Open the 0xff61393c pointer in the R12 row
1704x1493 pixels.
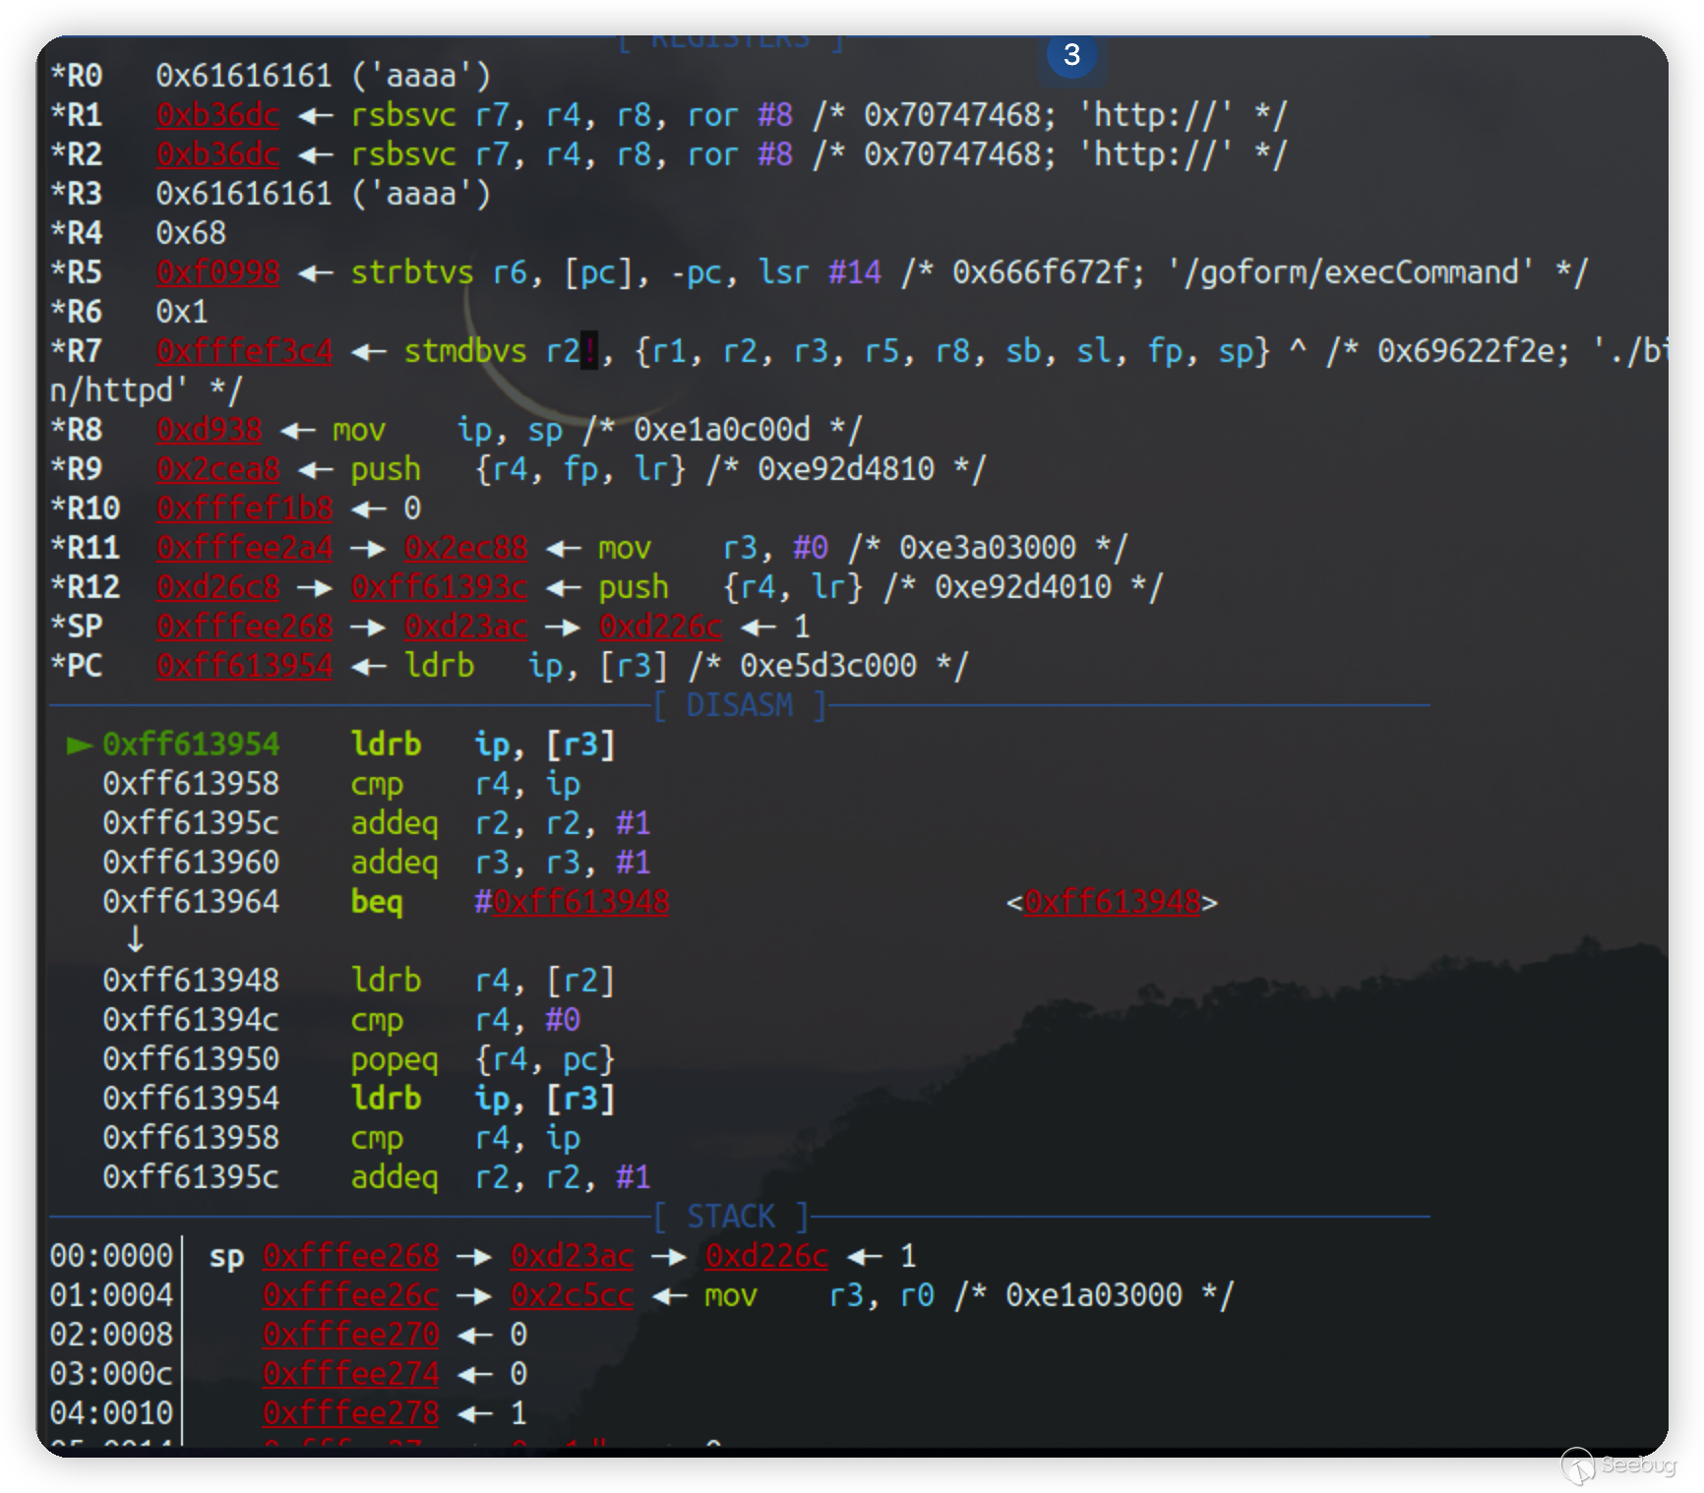click(x=439, y=587)
